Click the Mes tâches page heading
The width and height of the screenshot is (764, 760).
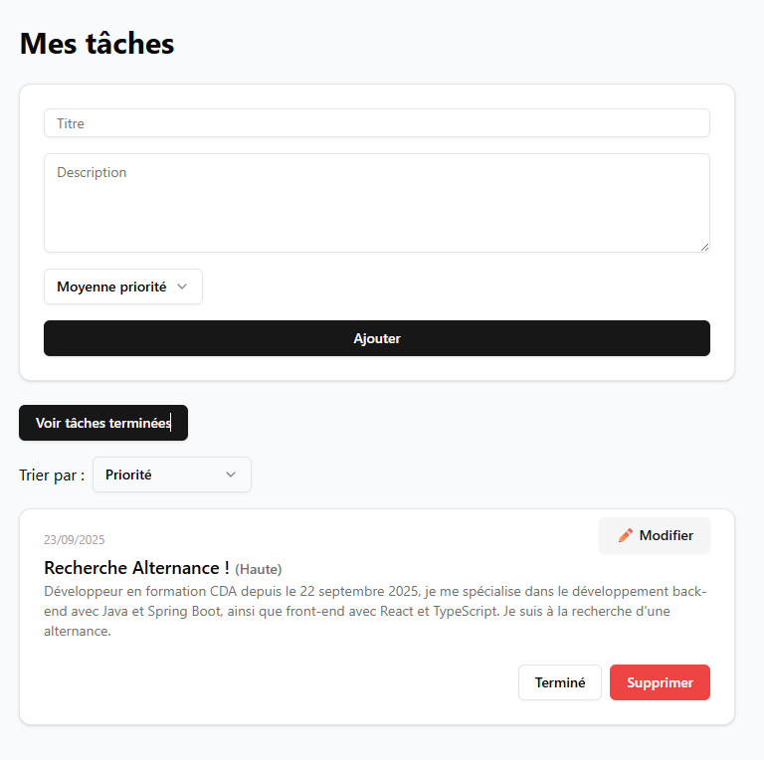click(x=96, y=44)
